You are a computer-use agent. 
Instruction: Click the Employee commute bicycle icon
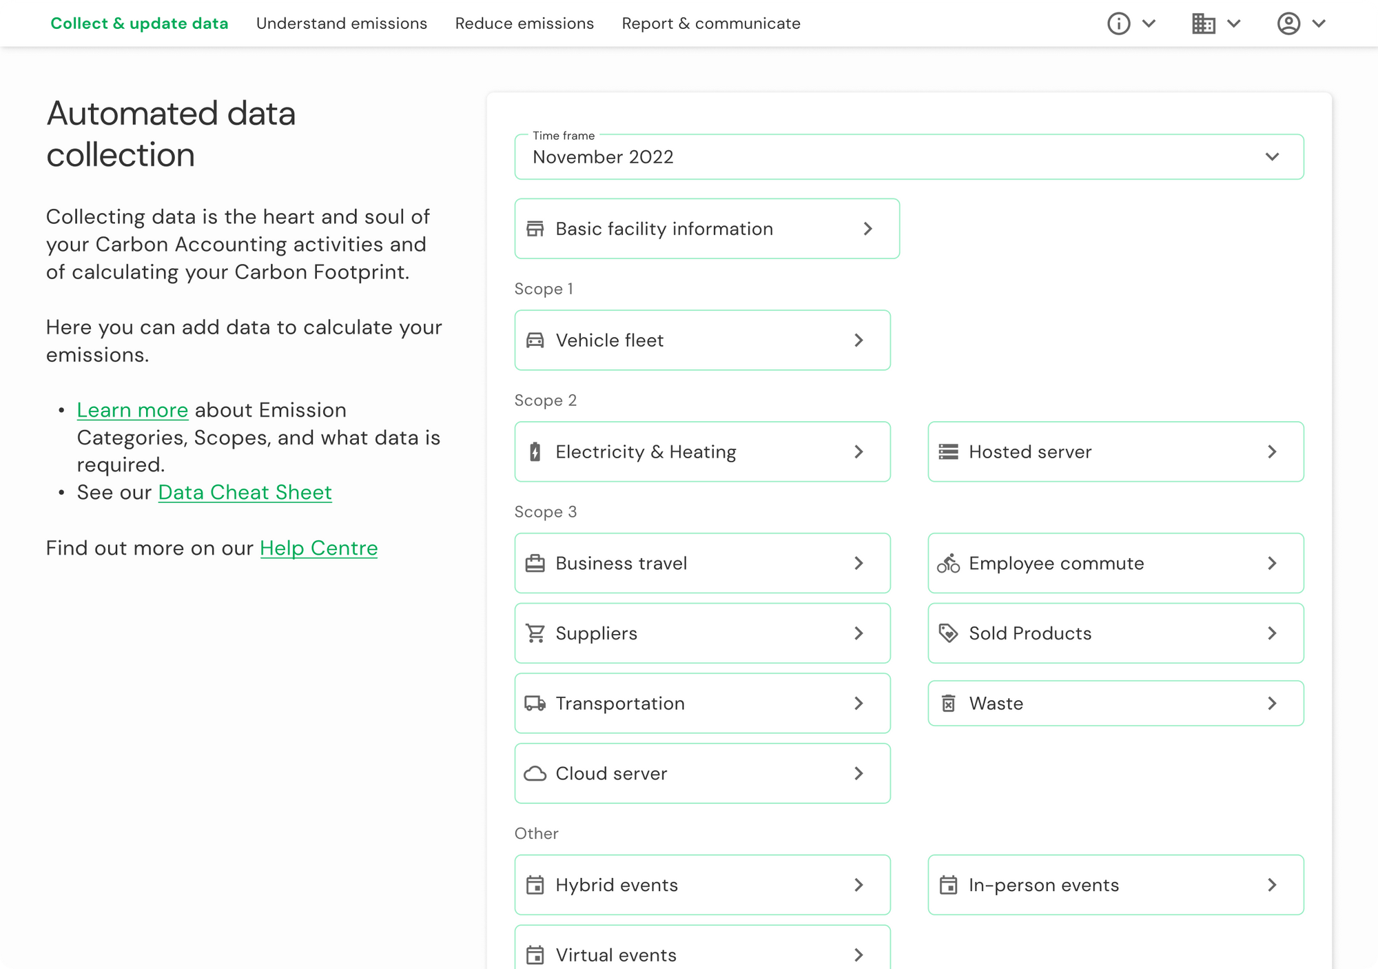point(949,563)
